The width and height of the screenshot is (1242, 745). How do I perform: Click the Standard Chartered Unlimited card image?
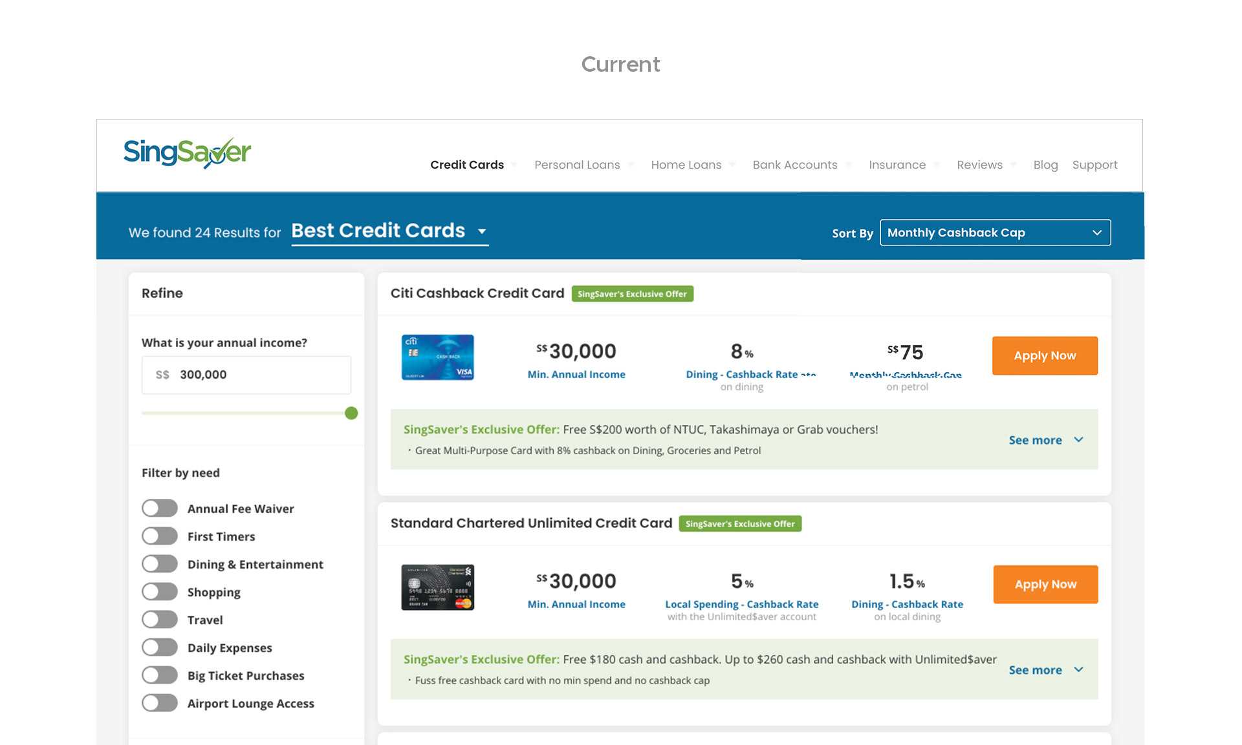[438, 587]
